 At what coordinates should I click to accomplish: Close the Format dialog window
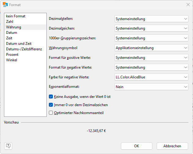click(x=188, y=5)
